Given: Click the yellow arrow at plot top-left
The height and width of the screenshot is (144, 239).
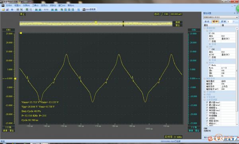Looking at the screenshot, I should (21, 33).
